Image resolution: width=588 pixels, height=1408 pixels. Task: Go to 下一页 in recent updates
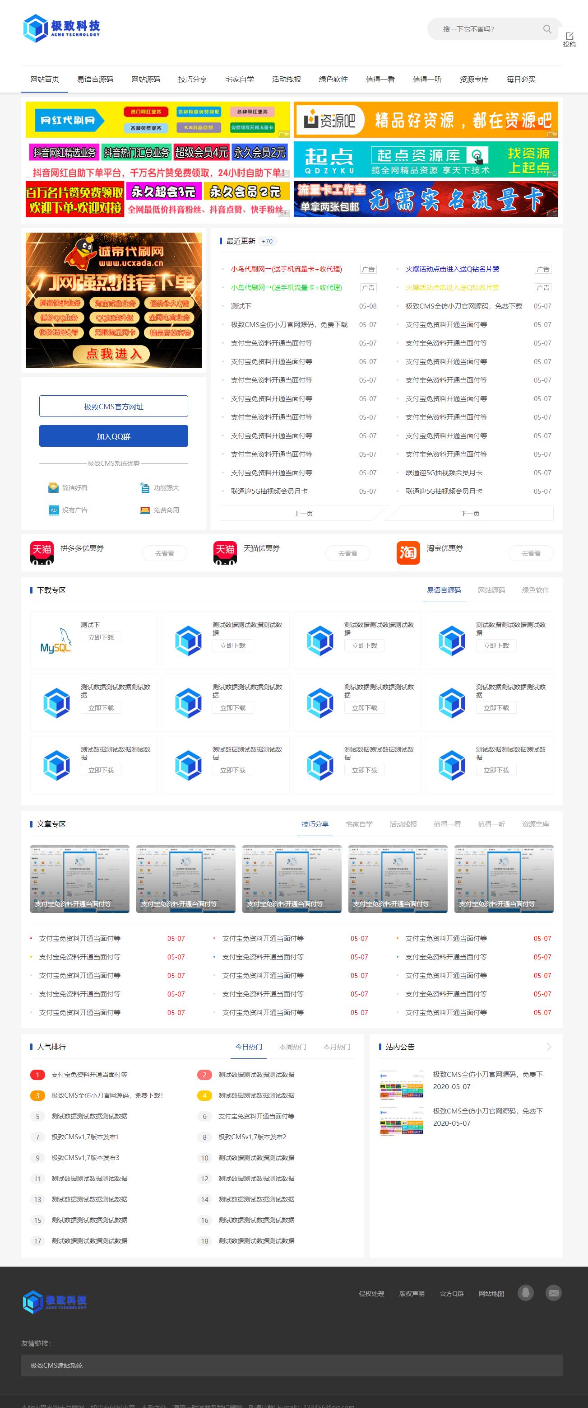pos(469,513)
